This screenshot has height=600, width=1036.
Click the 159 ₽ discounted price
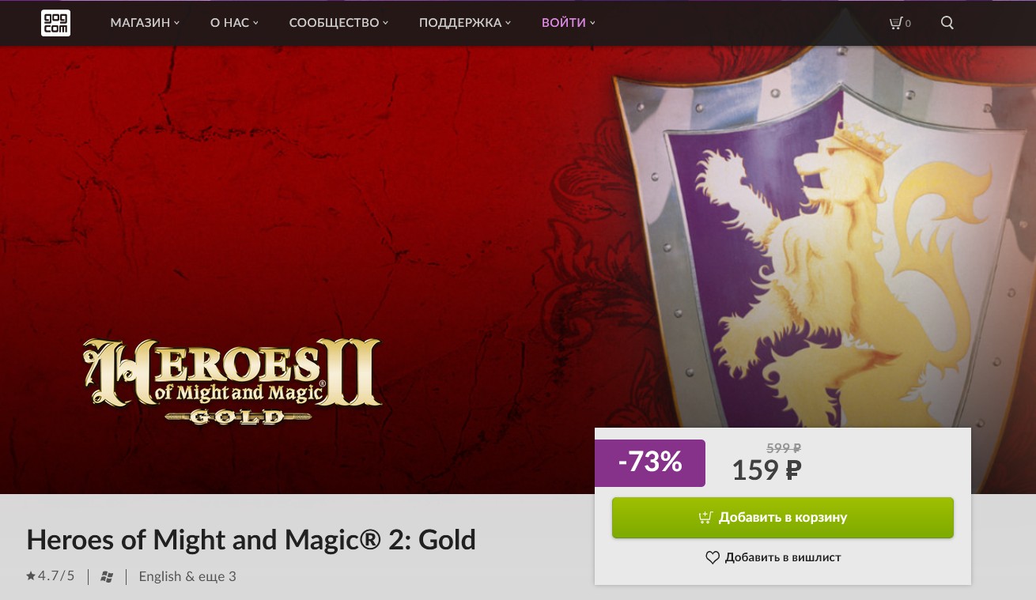pyautogui.click(x=766, y=471)
